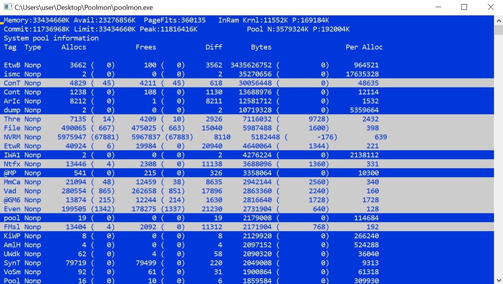Click the NVRM allocs count 5975947
The height and width of the screenshot is (284, 503).
(72, 137)
